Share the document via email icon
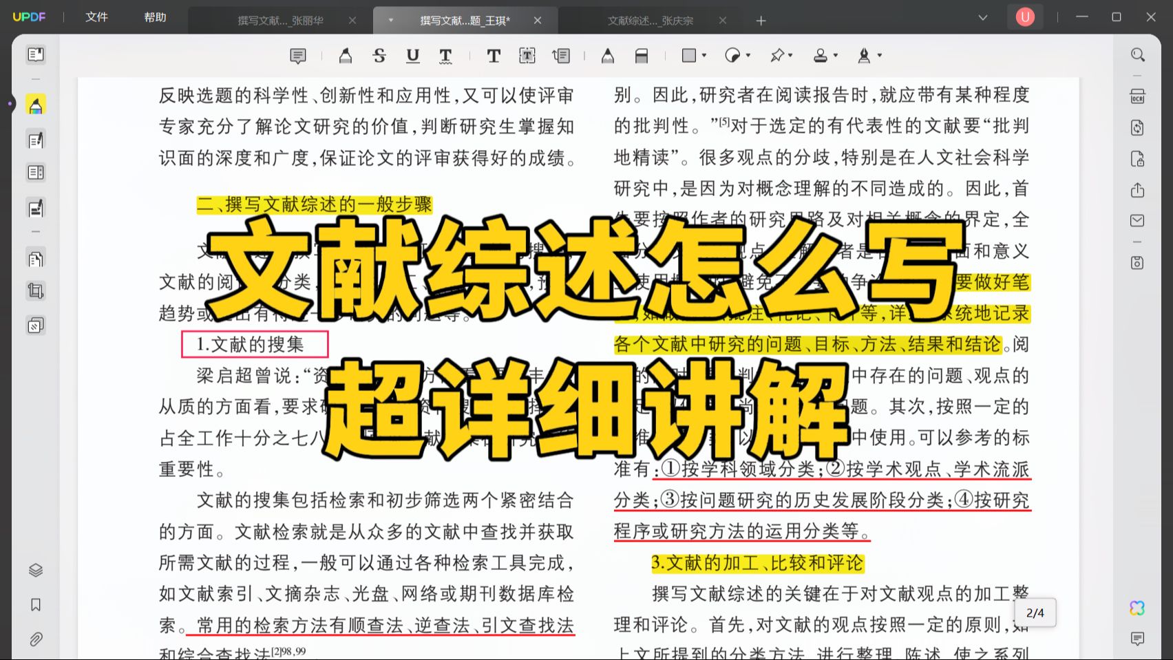Viewport: 1173px width, 660px height. 1137,221
